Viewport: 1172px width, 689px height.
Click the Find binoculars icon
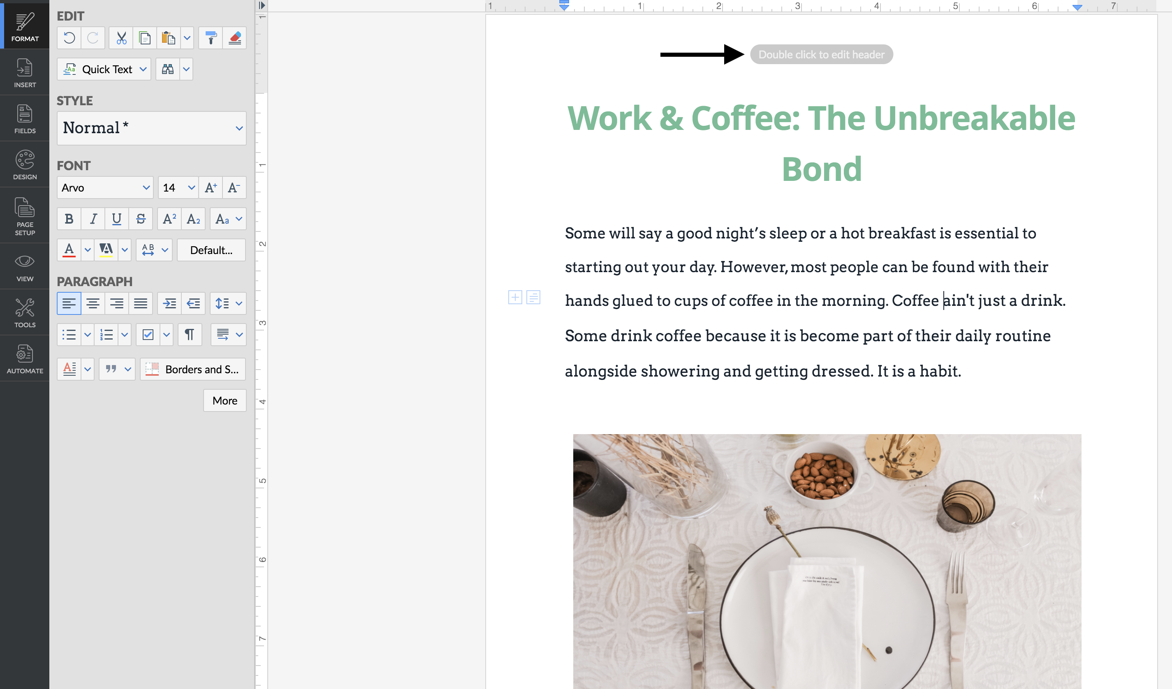click(x=167, y=69)
